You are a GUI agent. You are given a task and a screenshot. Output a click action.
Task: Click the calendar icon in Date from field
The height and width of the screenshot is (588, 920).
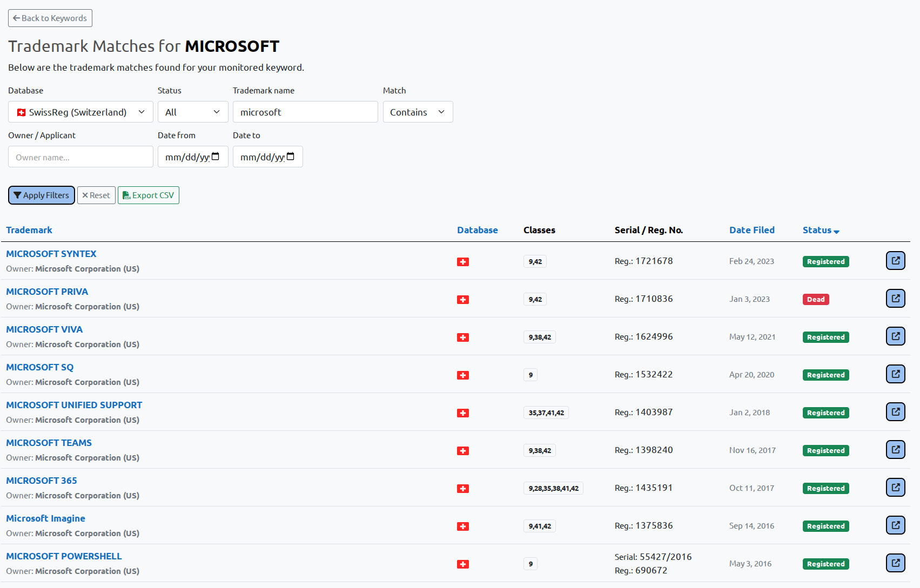pos(216,157)
